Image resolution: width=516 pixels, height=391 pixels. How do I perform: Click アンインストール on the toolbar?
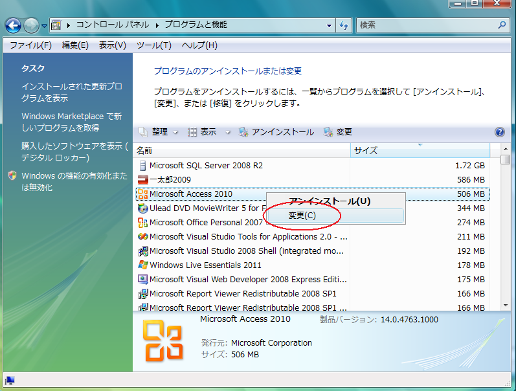[x=276, y=132]
